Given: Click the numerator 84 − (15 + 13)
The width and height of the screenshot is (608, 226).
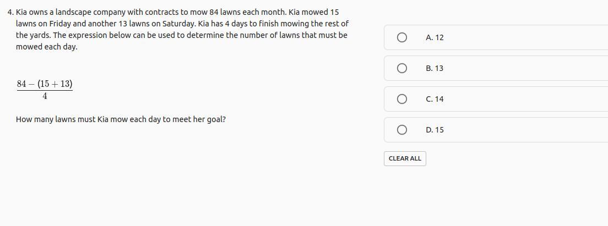Looking at the screenshot, I should tap(45, 84).
